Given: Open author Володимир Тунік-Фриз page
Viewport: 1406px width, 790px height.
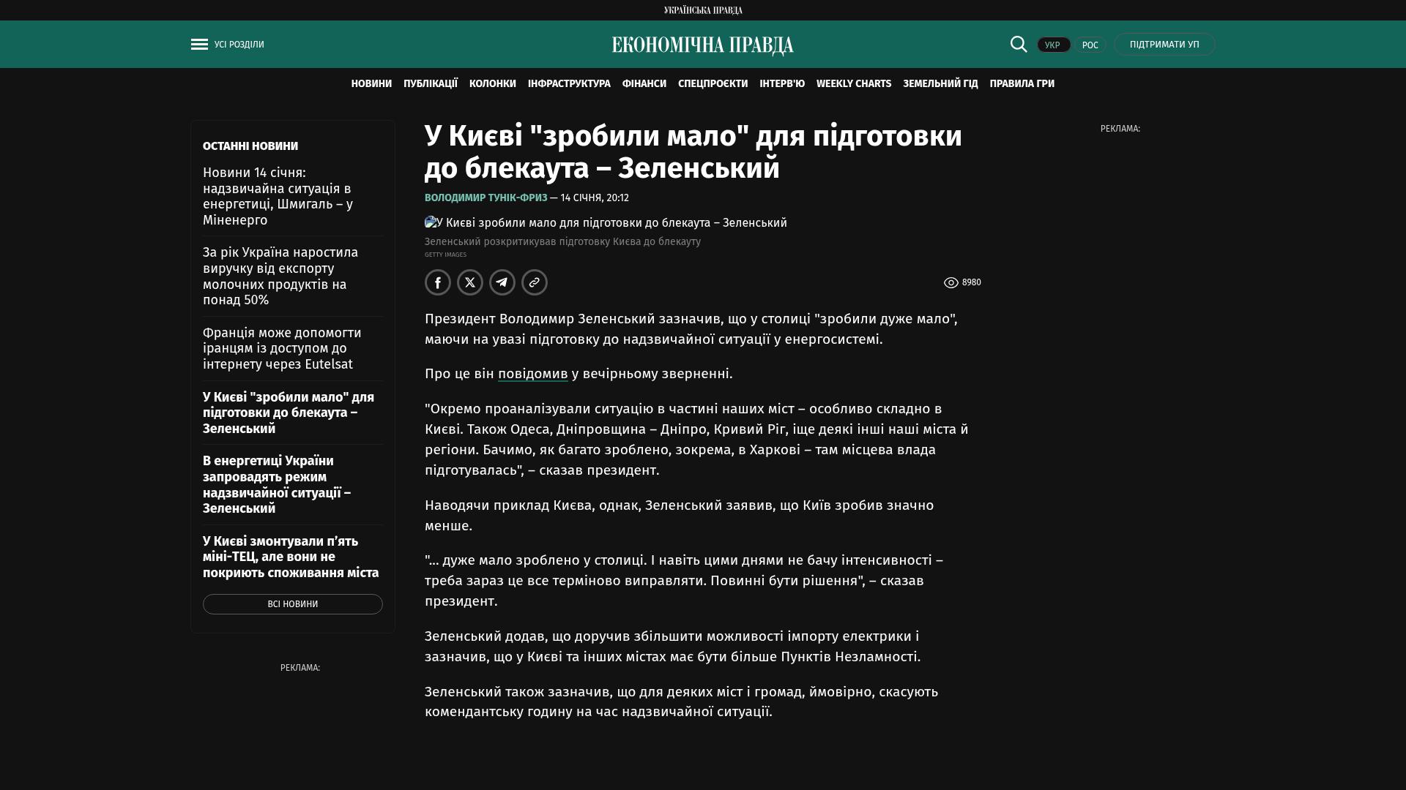Looking at the screenshot, I should coord(486,198).
